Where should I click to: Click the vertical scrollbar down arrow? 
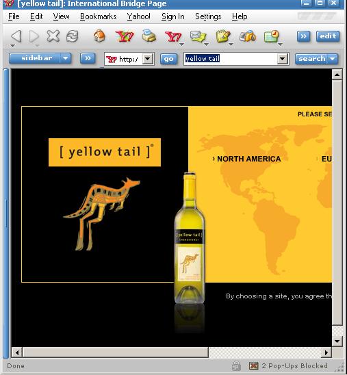pos(337,341)
